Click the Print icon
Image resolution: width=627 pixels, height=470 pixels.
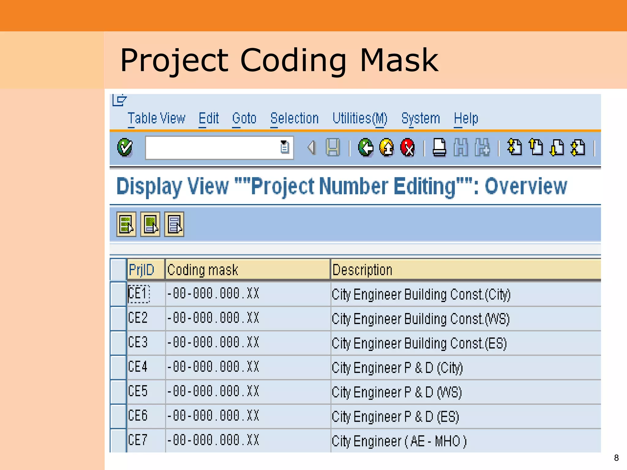(439, 147)
